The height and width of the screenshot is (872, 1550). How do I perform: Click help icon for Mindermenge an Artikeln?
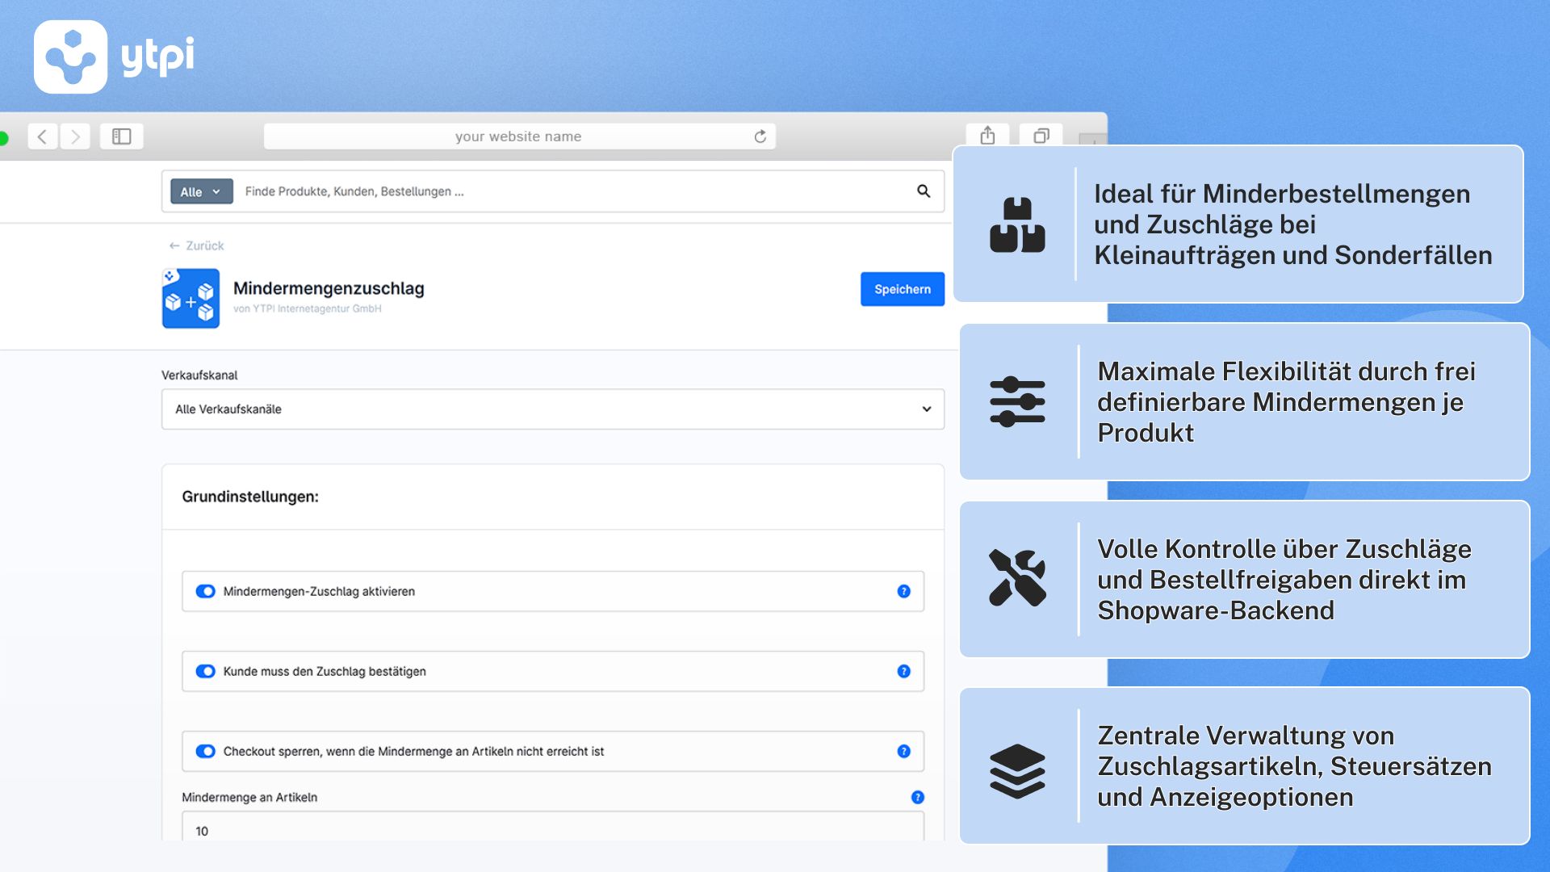(917, 797)
